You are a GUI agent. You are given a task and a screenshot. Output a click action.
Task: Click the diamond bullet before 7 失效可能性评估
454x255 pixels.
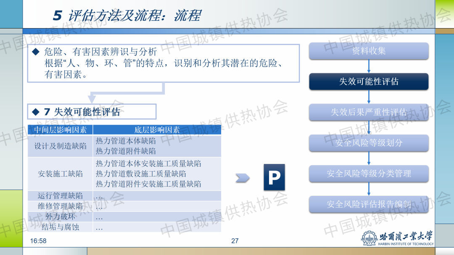36,112
